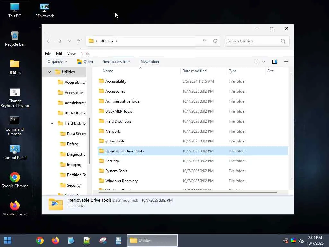This screenshot has height=247, width=329.
Task: Click the green notepad taskbar icon
Action: [x=87, y=241]
